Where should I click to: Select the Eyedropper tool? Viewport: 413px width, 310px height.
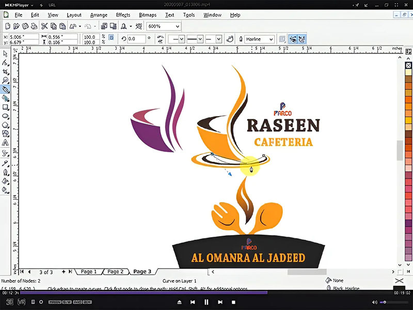(x=5, y=163)
